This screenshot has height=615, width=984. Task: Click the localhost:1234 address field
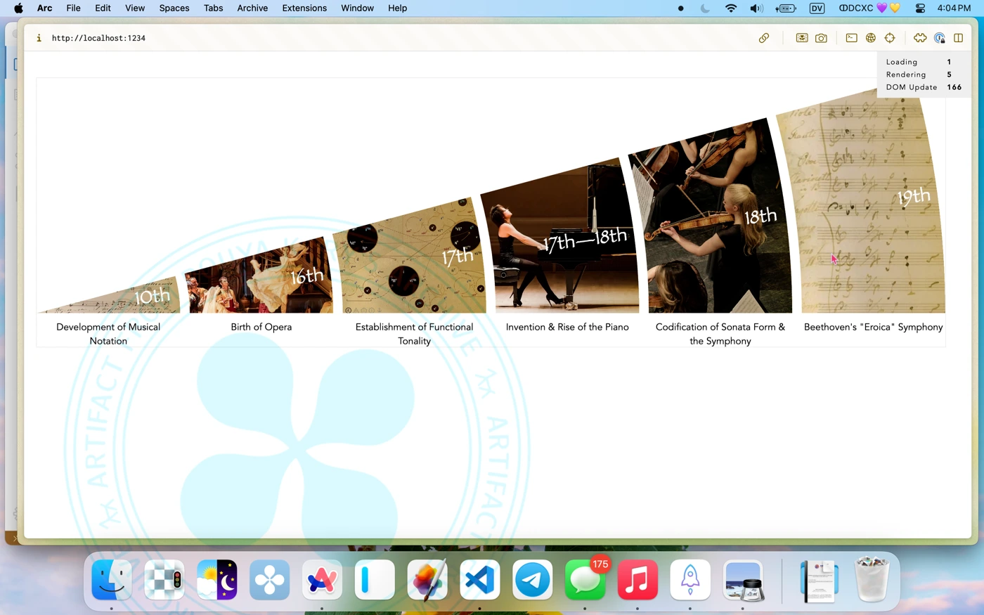98,38
